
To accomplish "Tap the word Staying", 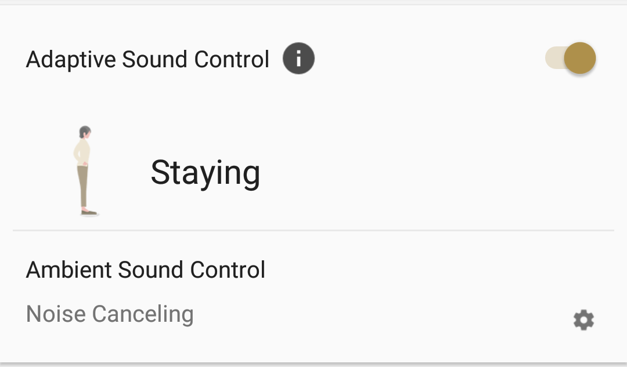I will (205, 173).
